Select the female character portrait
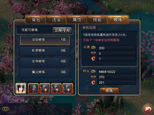 tap(21, 88)
